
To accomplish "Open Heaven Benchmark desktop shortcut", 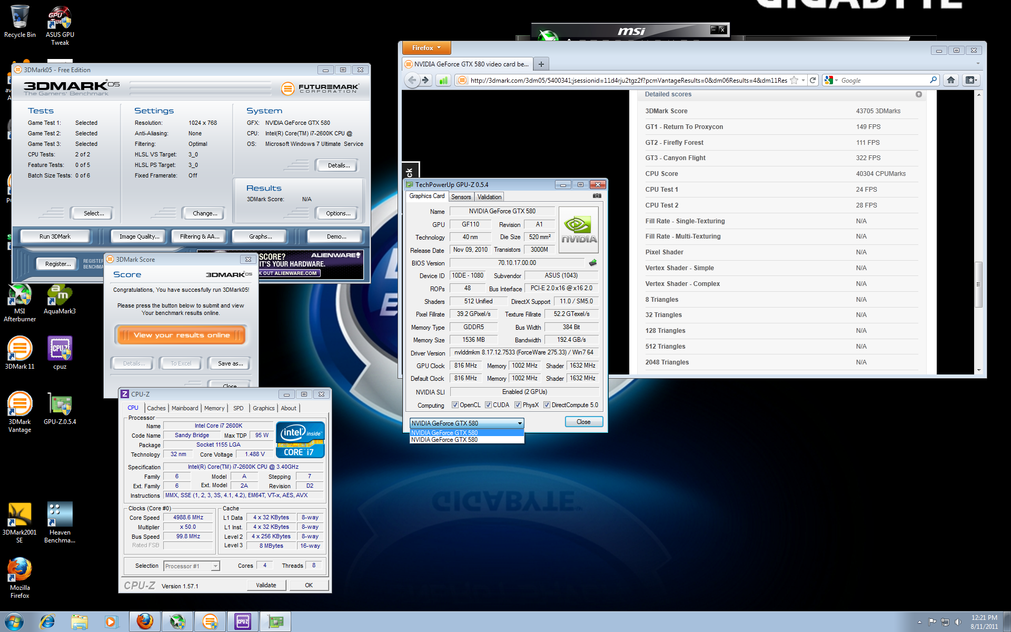I will click(x=60, y=523).
